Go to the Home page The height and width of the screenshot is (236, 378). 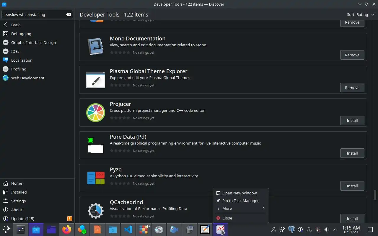pos(37,183)
